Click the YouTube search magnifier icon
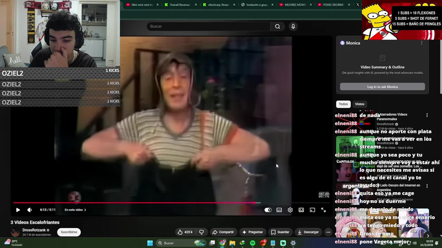Image resolution: width=442 pixels, height=248 pixels. pos(277,27)
